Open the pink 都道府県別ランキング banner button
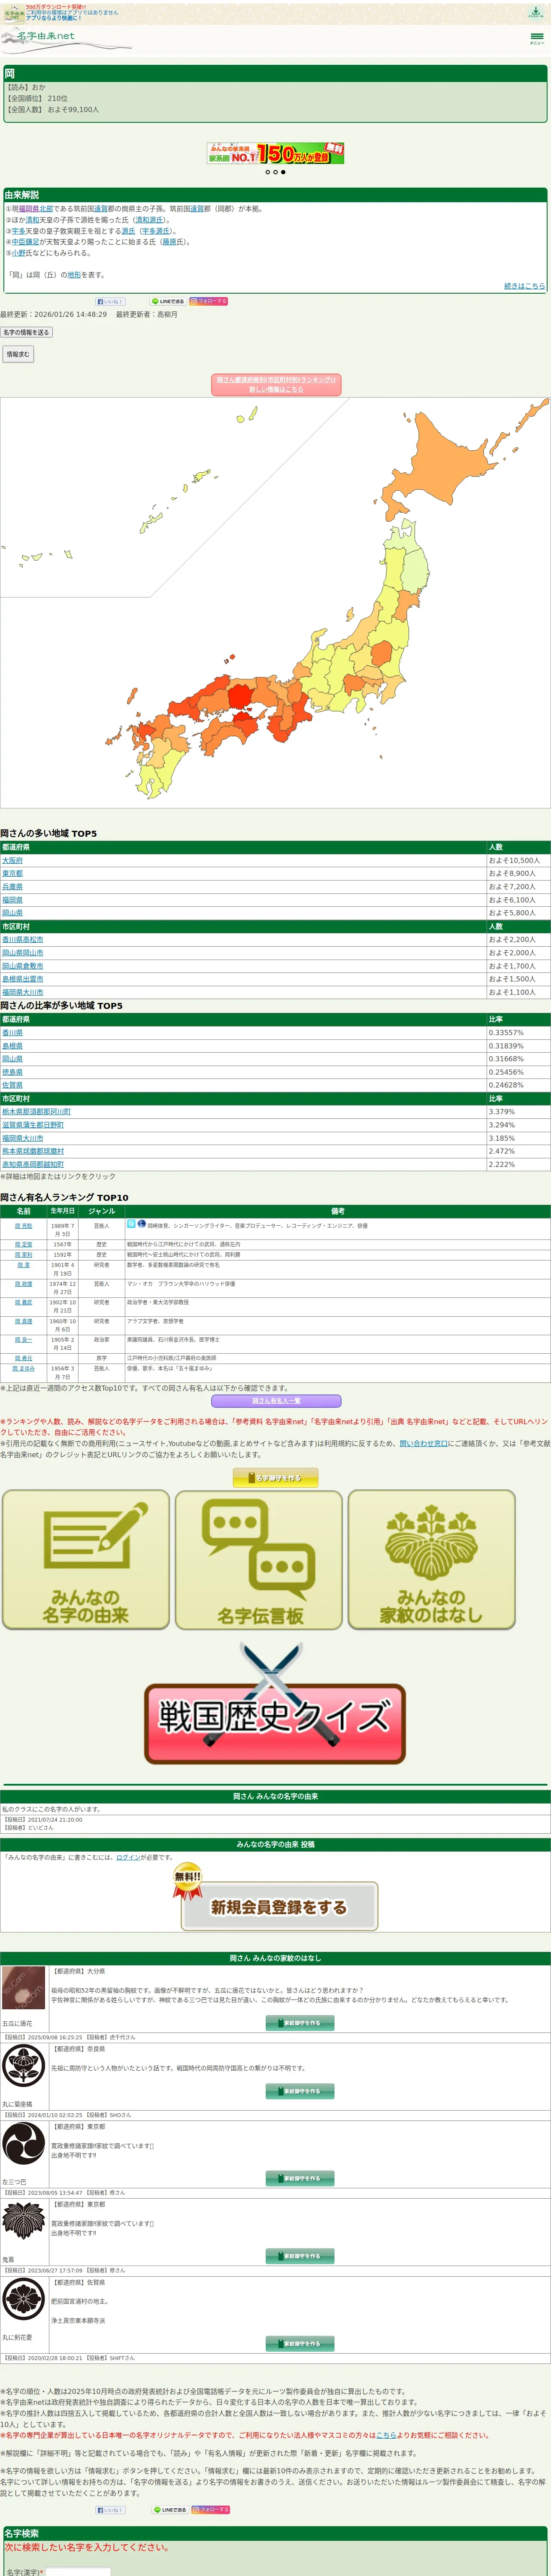This screenshot has width=551, height=2576. coord(276,385)
